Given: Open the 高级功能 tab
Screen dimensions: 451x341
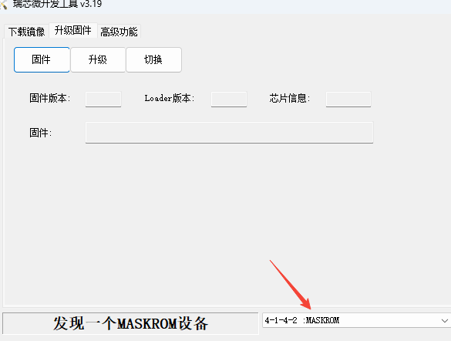Looking at the screenshot, I should 119,32.
